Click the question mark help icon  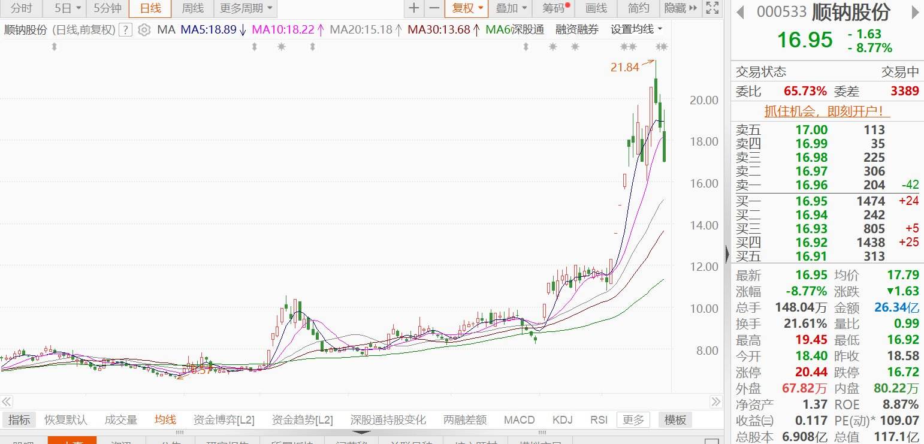pyautogui.click(x=125, y=29)
